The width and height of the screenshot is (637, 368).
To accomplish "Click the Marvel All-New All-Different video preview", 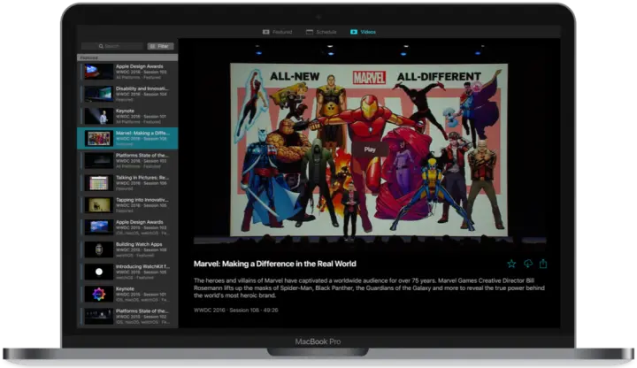I will click(369, 149).
